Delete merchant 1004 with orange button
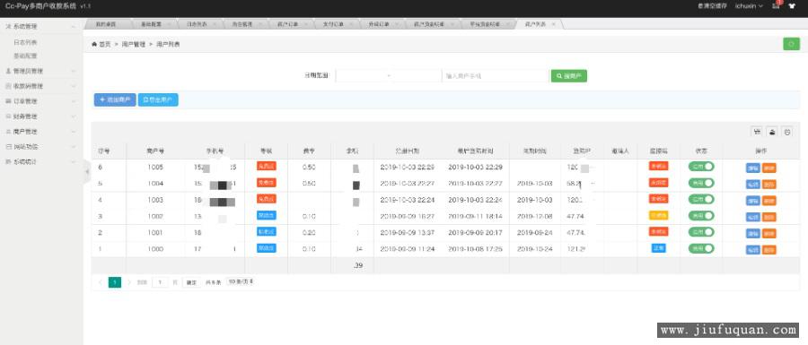808x345 pixels. [768, 184]
